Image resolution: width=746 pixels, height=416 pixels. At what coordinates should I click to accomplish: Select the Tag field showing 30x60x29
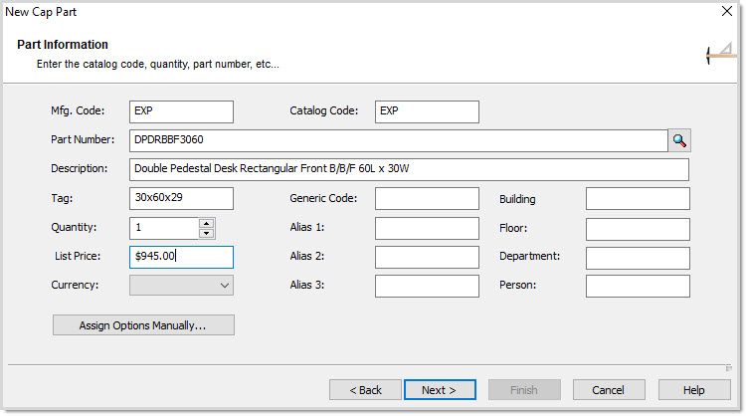pyautogui.click(x=181, y=198)
